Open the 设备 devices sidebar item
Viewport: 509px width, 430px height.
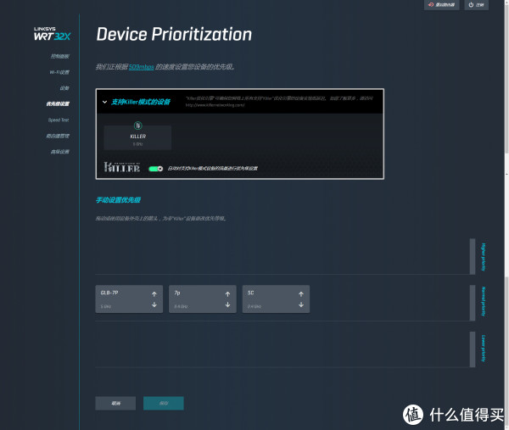pyautogui.click(x=64, y=88)
